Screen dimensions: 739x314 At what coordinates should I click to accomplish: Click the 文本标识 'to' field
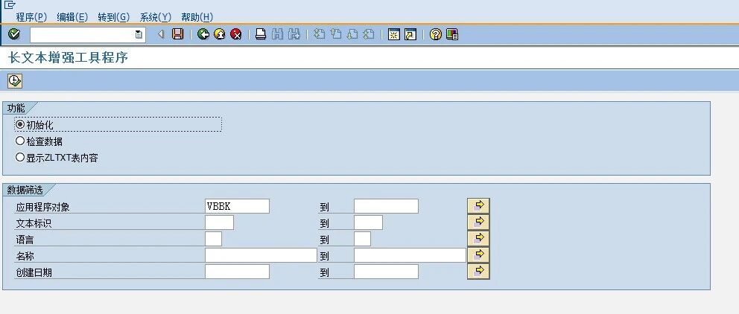[368, 222]
